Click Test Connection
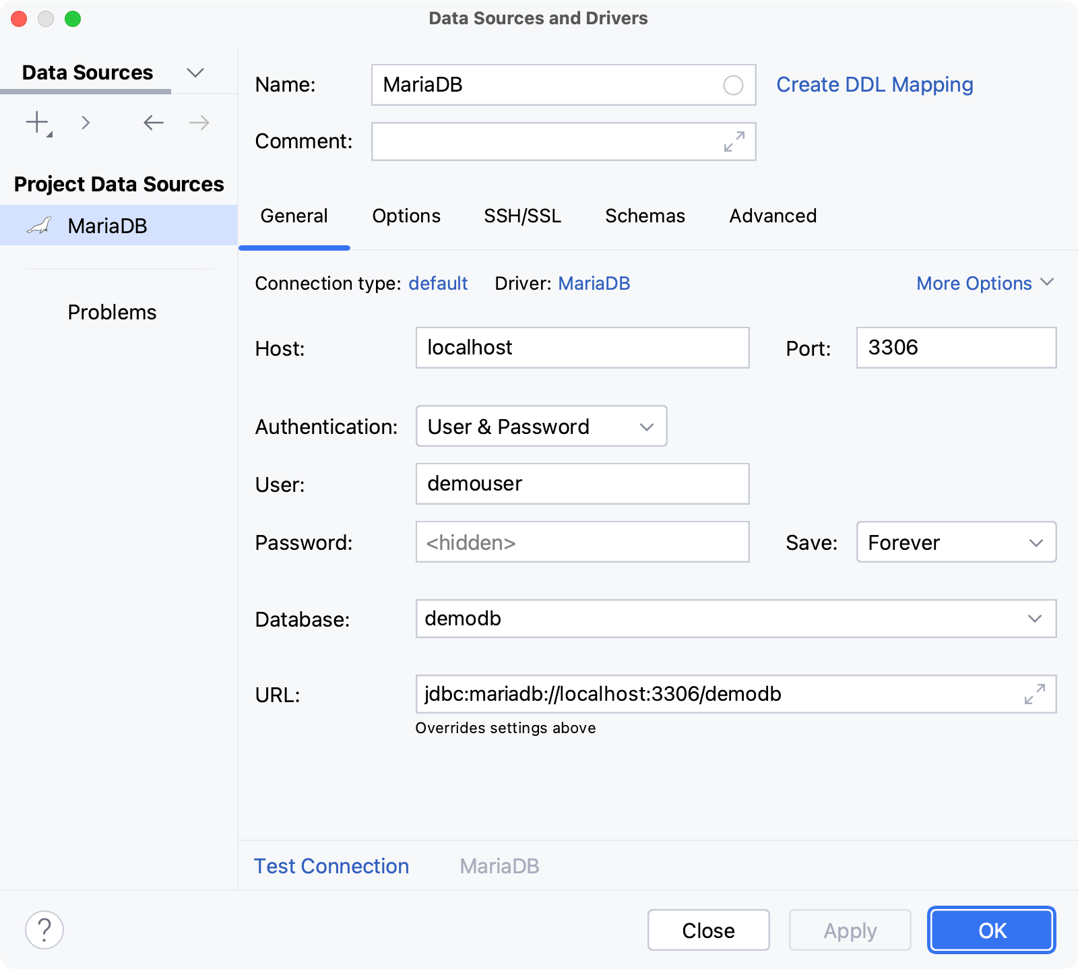Image resolution: width=1078 pixels, height=969 pixels. [x=331, y=866]
